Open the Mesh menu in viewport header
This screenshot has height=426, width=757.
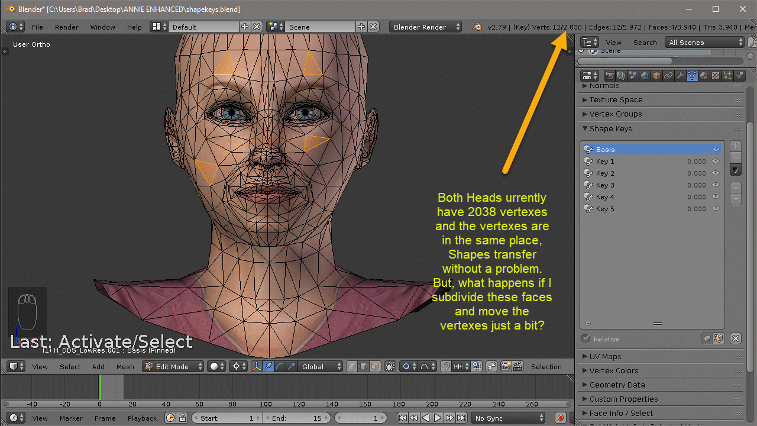tap(125, 367)
